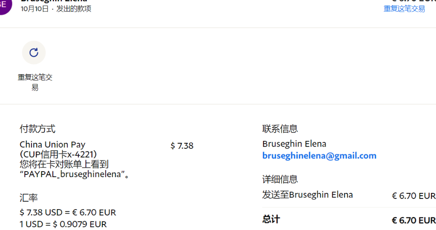Click the bruseghinelena@gmail.com email link
The image size is (436, 230).
pos(319,156)
